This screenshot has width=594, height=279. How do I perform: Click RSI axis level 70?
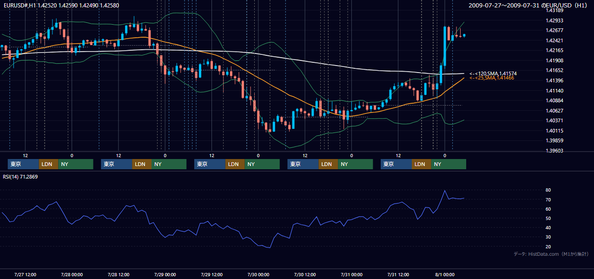pyautogui.click(x=548, y=199)
